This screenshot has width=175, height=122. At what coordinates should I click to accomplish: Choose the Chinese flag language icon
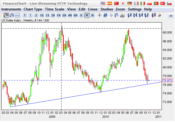click(116, 3)
